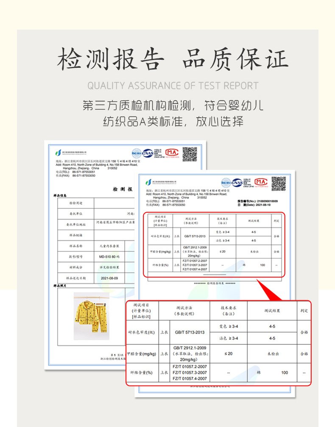Click the QR code on the front report
335x427 pixels.
coord(279,184)
